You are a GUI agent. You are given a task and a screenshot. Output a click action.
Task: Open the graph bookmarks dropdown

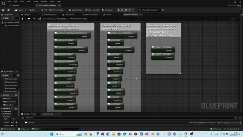[24, 19]
